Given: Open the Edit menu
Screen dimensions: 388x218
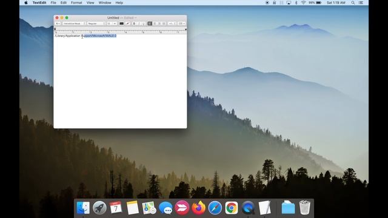Looking at the screenshot, I should pyautogui.click(x=64, y=2).
